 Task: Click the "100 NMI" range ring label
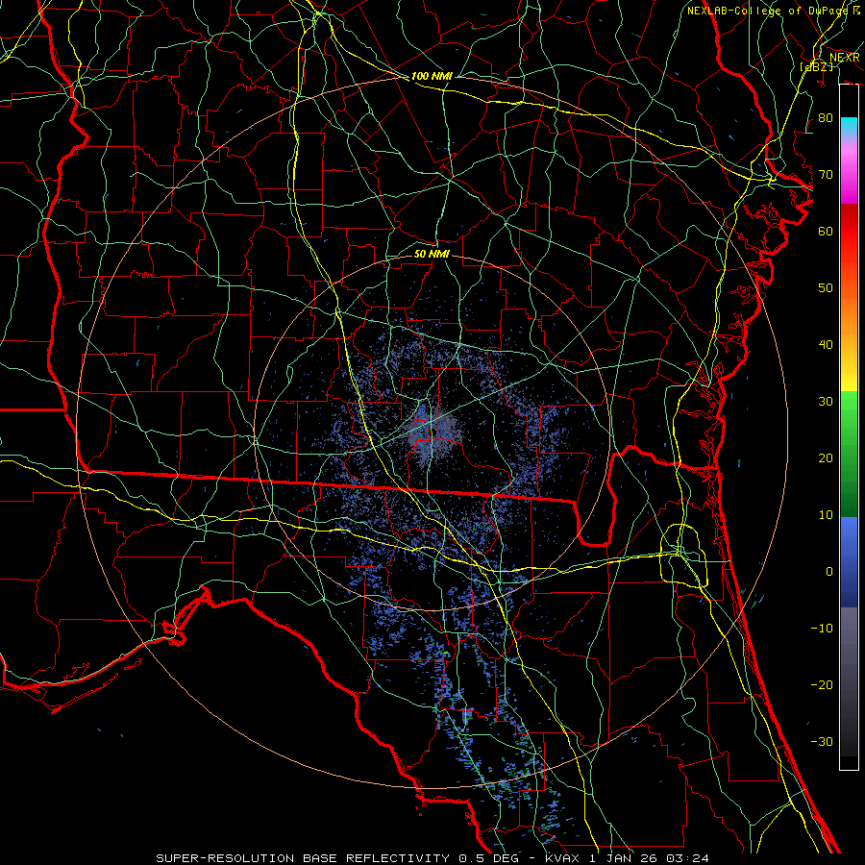pyautogui.click(x=432, y=76)
